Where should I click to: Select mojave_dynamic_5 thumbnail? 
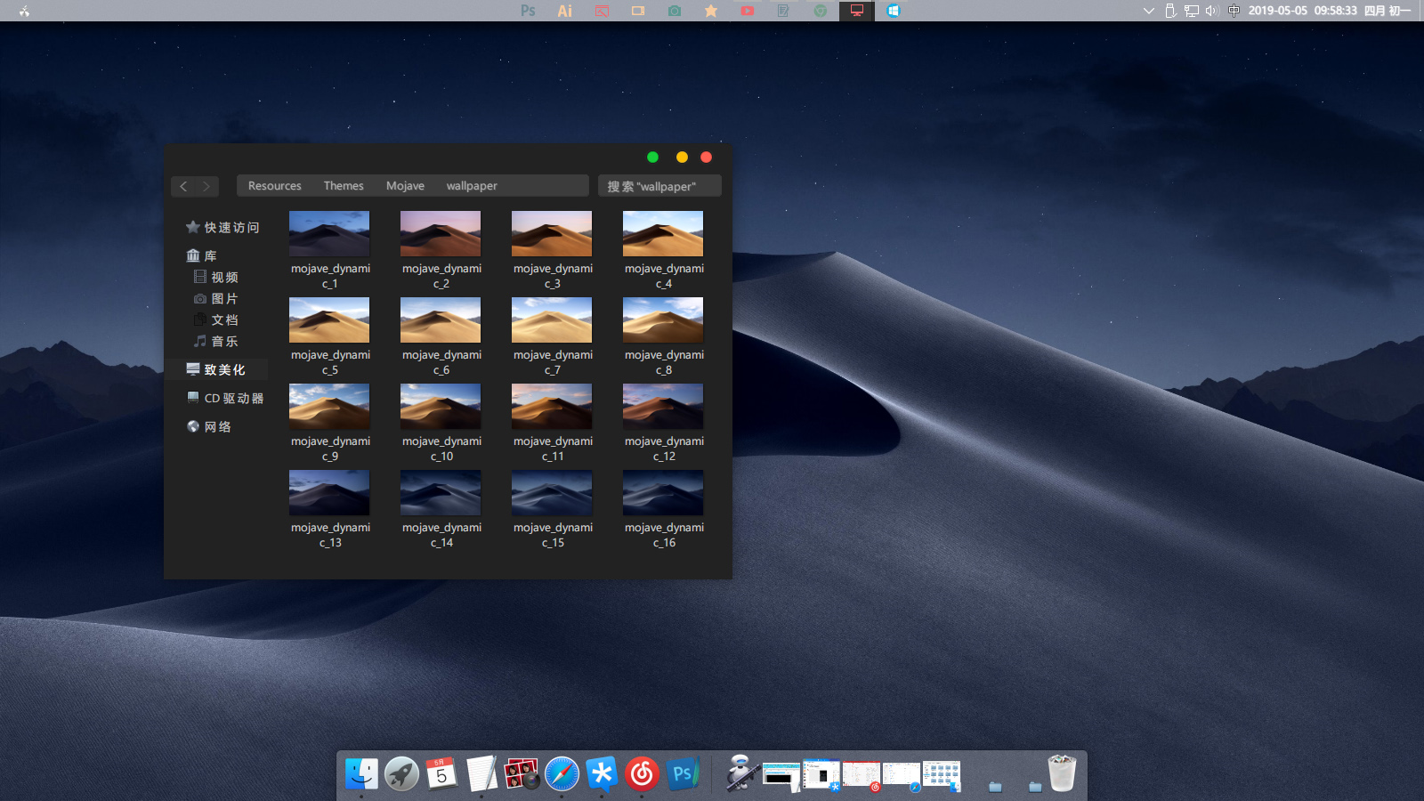pyautogui.click(x=329, y=320)
